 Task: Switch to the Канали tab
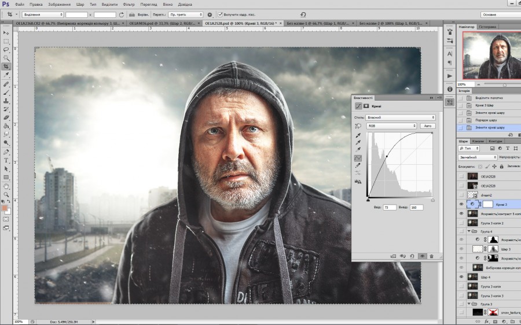[478, 141]
